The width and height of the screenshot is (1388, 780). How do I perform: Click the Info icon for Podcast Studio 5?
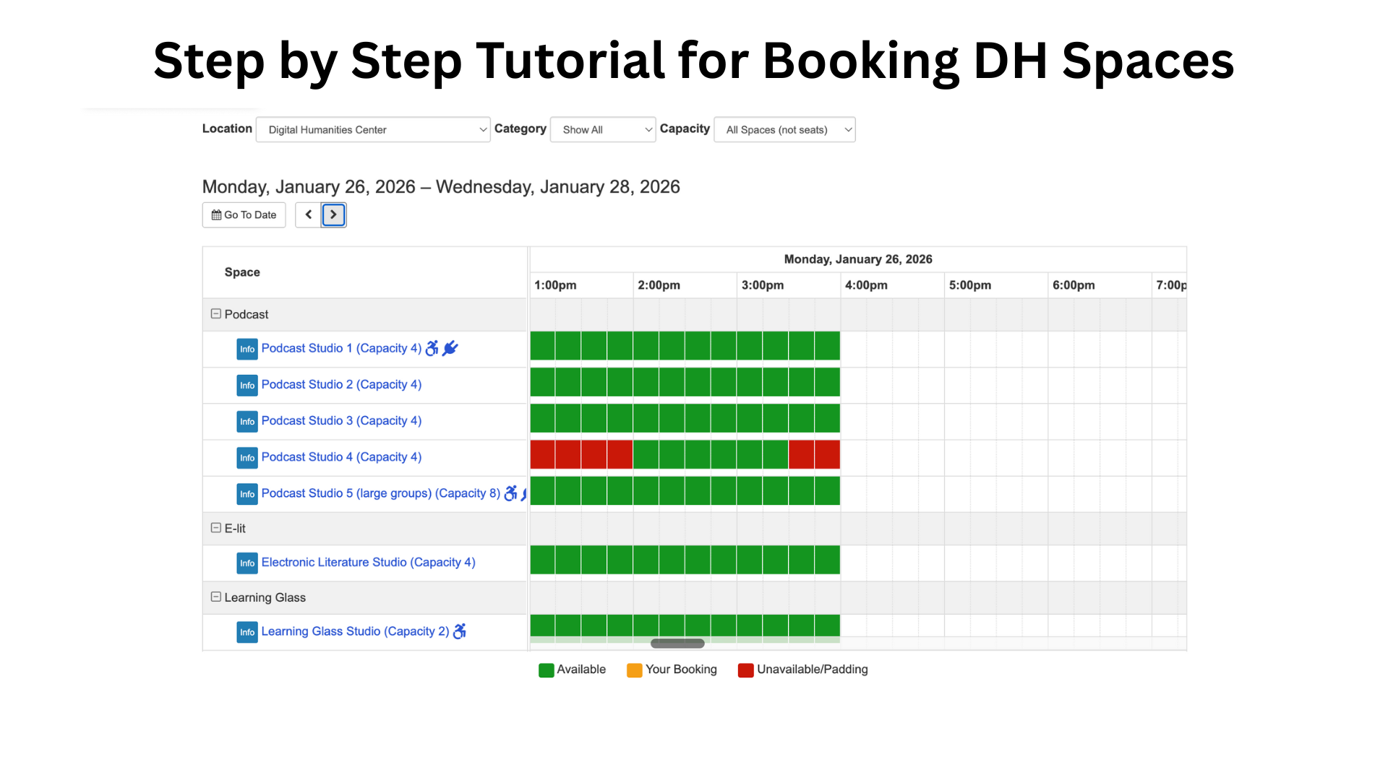pyautogui.click(x=247, y=493)
